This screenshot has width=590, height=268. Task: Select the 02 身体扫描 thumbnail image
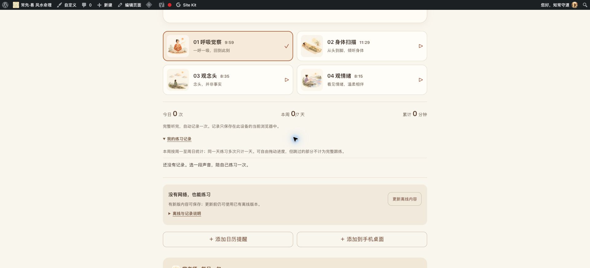312,46
